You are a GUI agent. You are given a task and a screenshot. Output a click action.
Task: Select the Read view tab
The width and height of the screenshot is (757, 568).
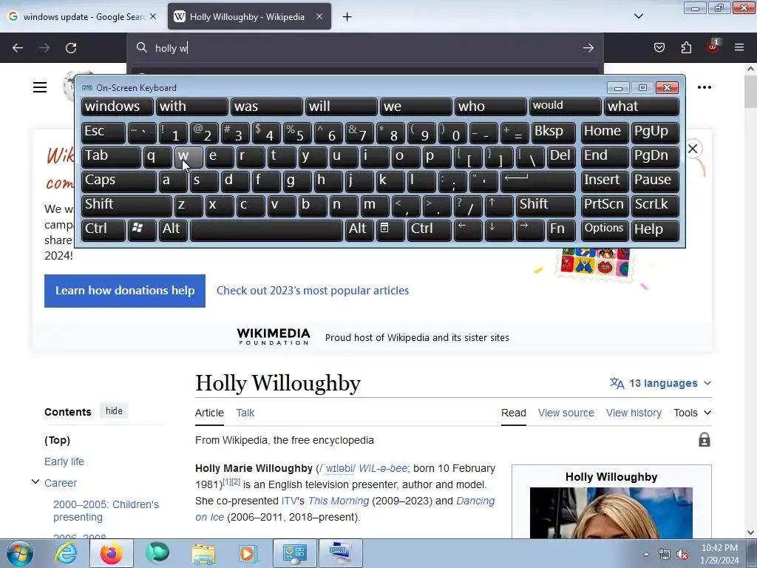514,413
